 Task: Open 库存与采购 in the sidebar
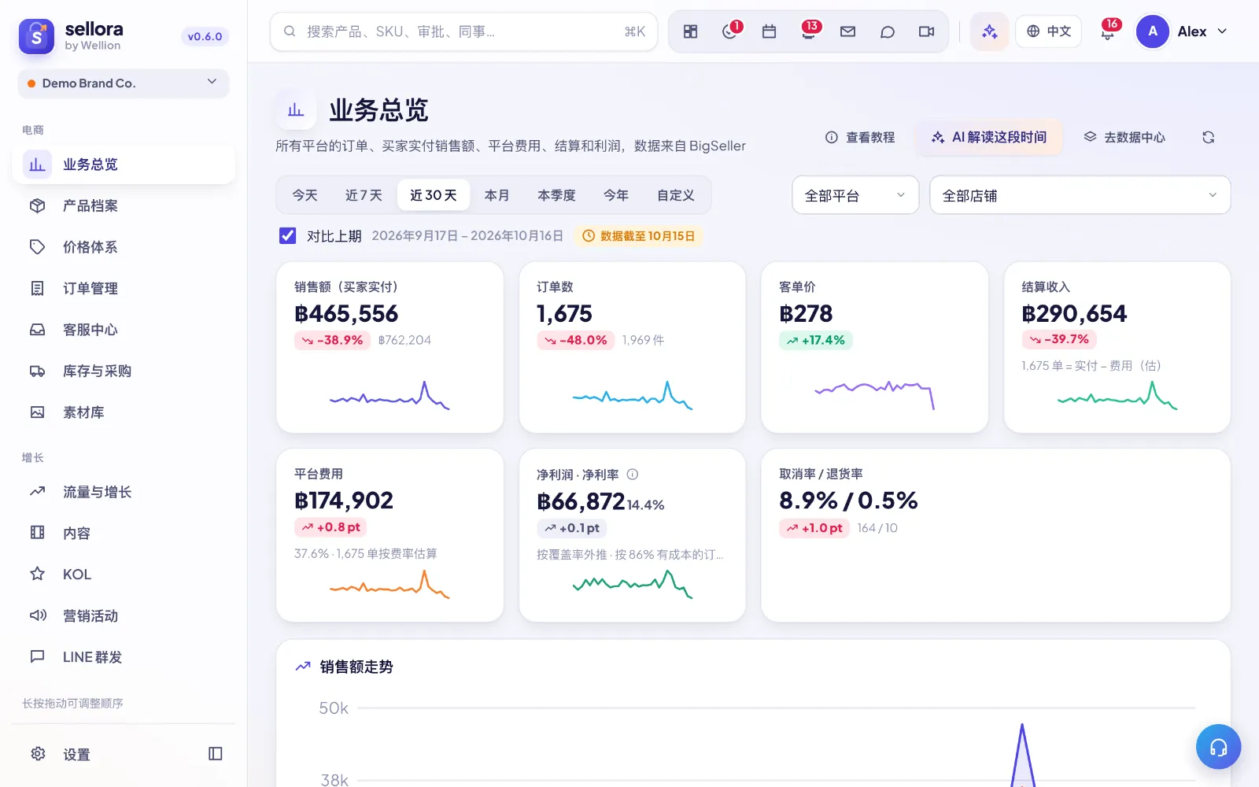point(124,371)
